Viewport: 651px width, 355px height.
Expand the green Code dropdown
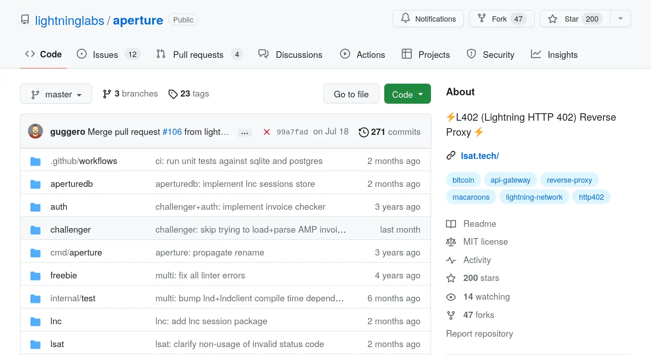pyautogui.click(x=407, y=94)
